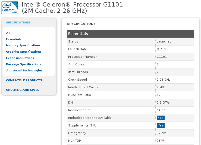Viewport: 201px width, 145px height.
Task: Click the Yes badge for Supplemental SKU
Action: [x=161, y=125]
